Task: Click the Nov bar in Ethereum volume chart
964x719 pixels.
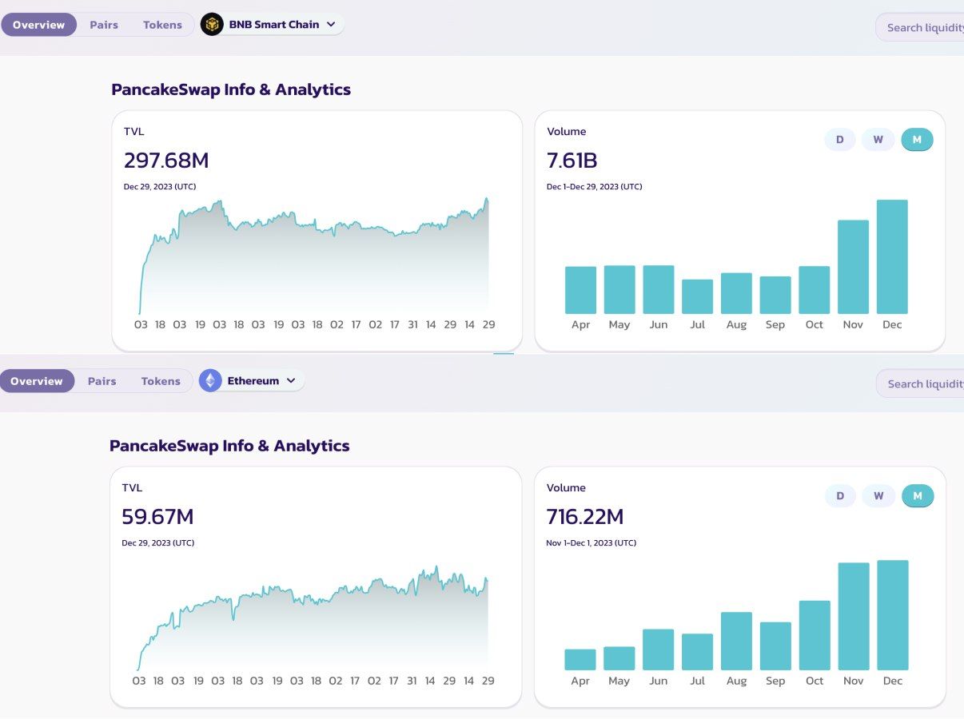Action: pyautogui.click(x=853, y=616)
